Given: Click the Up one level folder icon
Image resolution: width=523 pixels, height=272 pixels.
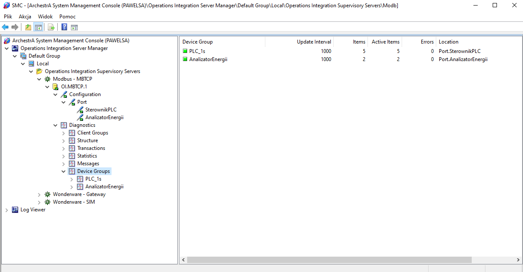Looking at the screenshot, I should pyautogui.click(x=28, y=27).
